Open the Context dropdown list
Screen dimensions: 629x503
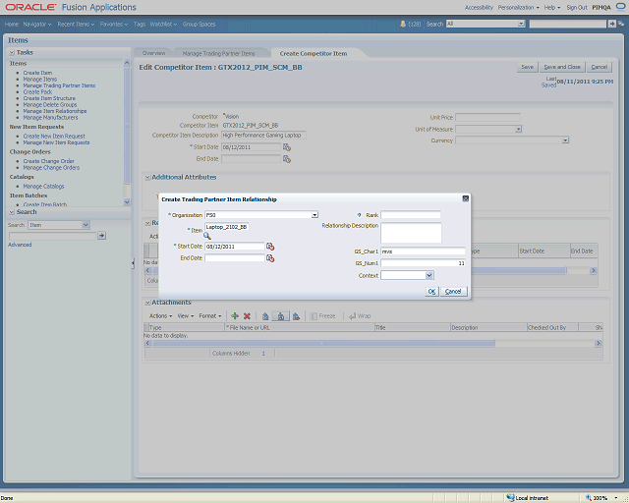pos(428,276)
